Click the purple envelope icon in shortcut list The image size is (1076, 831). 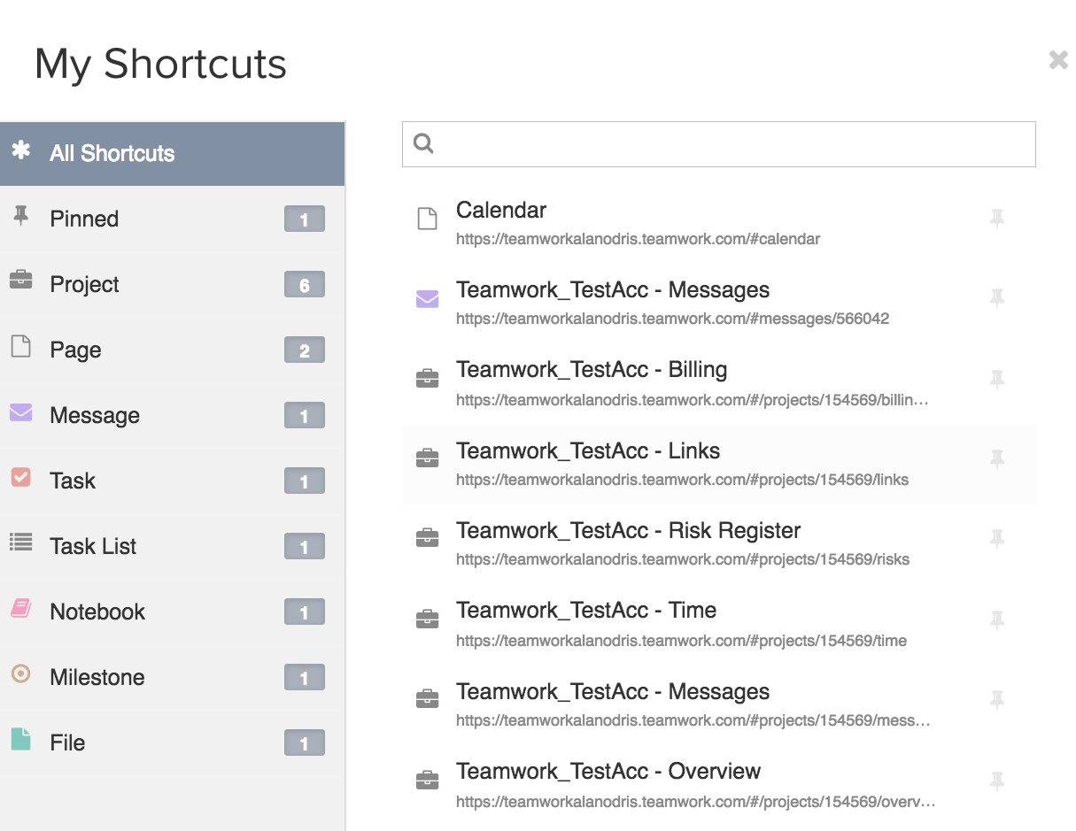[427, 299]
